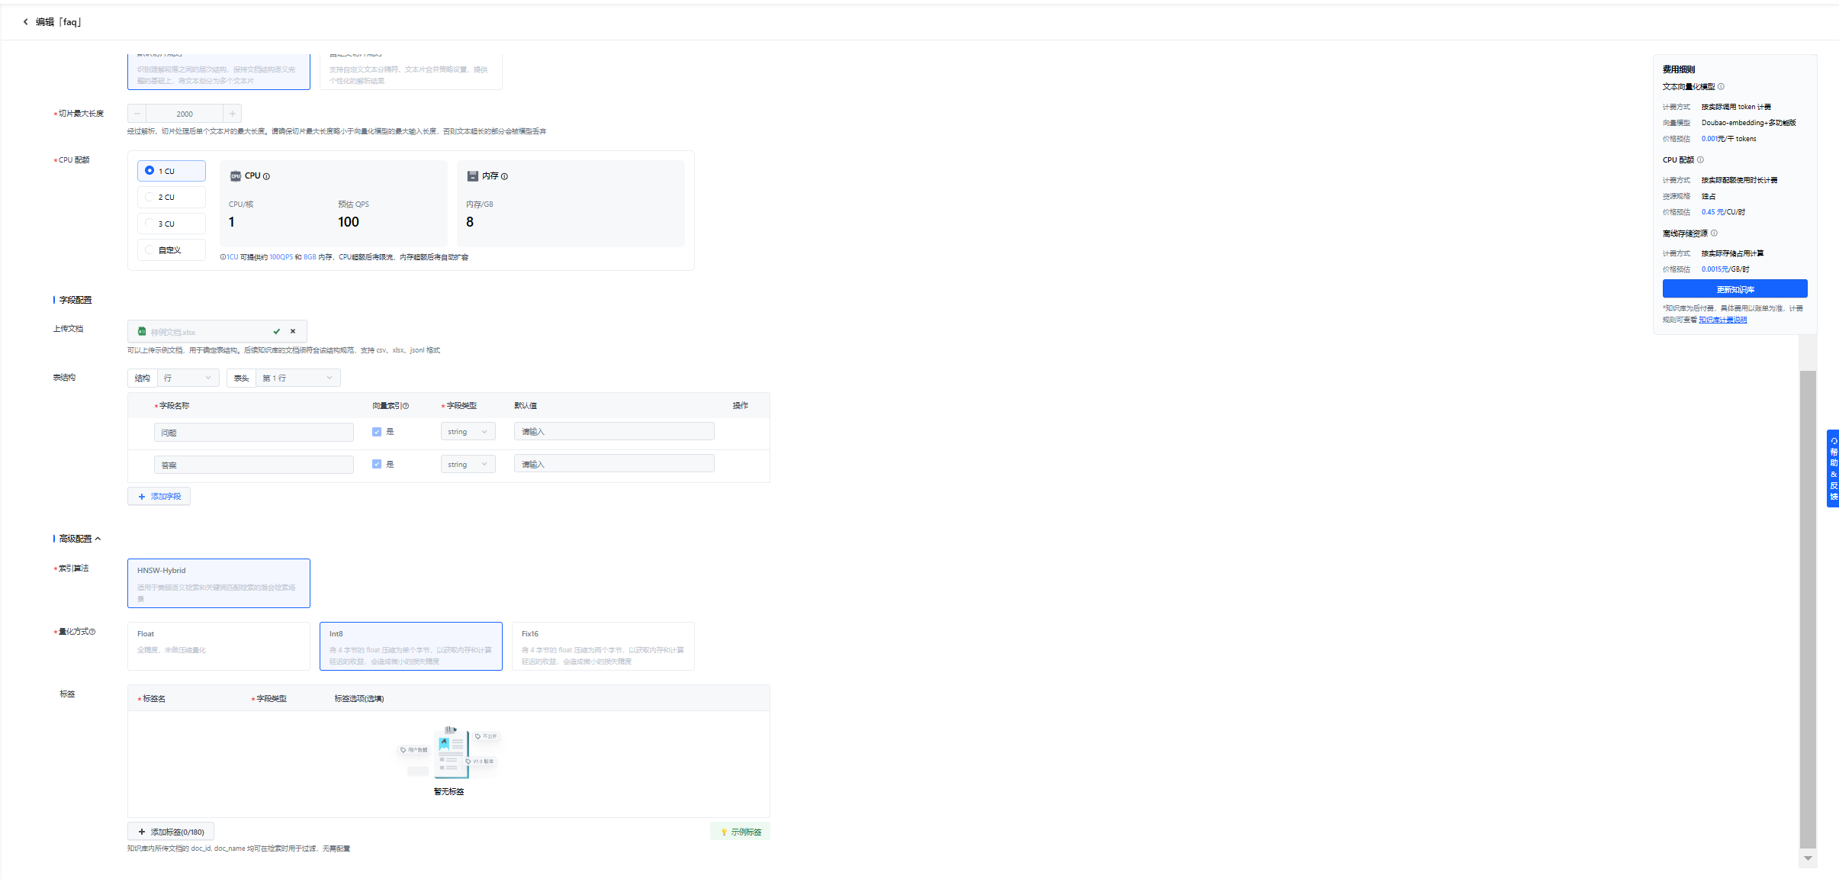Click the 向量索引 column help icon
The height and width of the screenshot is (879, 1839).
point(406,406)
